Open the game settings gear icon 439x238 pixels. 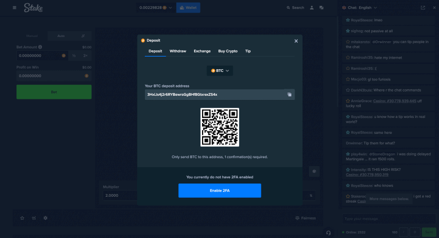[45, 218]
